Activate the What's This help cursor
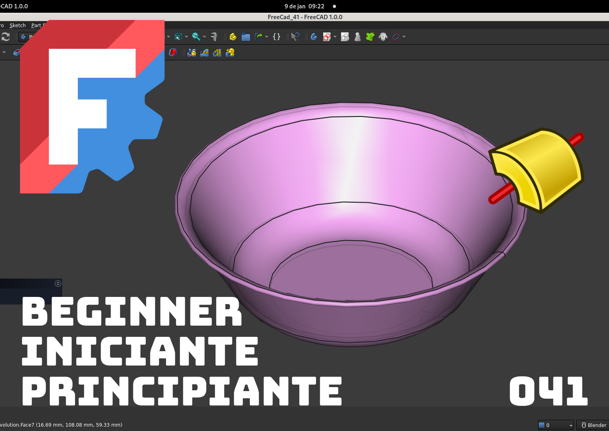Screen dimensions: 609x431 [295, 37]
